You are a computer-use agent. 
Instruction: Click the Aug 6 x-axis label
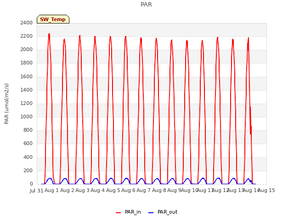coord(128,190)
